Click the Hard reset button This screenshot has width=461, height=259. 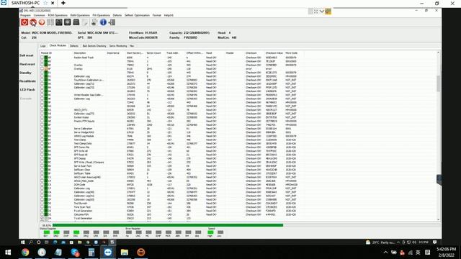(x=27, y=64)
